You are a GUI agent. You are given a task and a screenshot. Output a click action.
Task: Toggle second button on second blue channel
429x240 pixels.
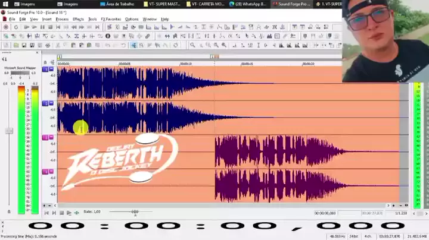click(51, 103)
